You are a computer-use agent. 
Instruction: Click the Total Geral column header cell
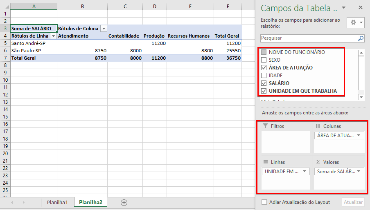228,36
